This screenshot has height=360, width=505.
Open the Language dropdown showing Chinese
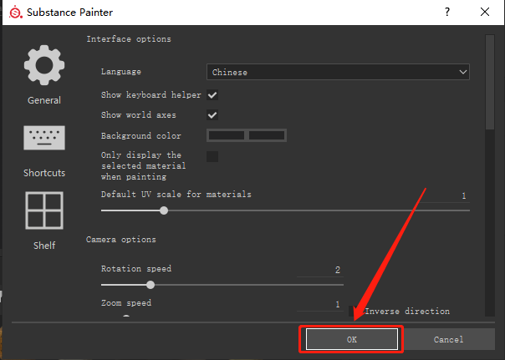point(338,72)
